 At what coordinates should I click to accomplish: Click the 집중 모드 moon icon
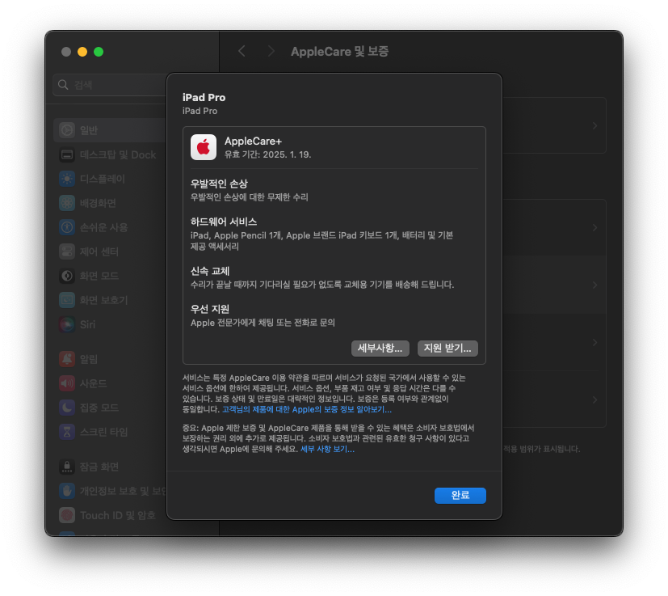67,408
